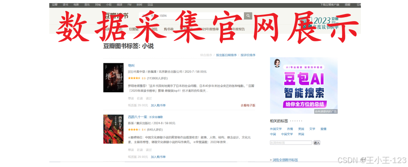Focus the 去其他标签 tag input field
The width and height of the screenshot is (408, 167).
[x=291, y=142]
